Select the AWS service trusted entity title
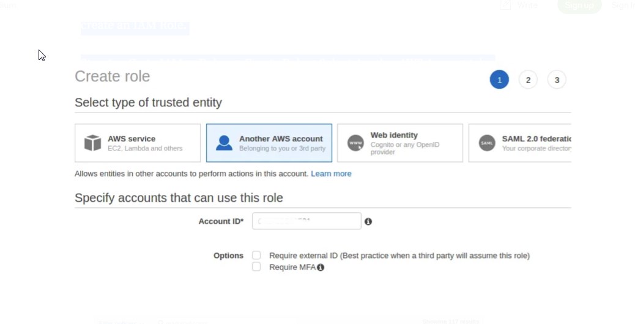 point(132,139)
